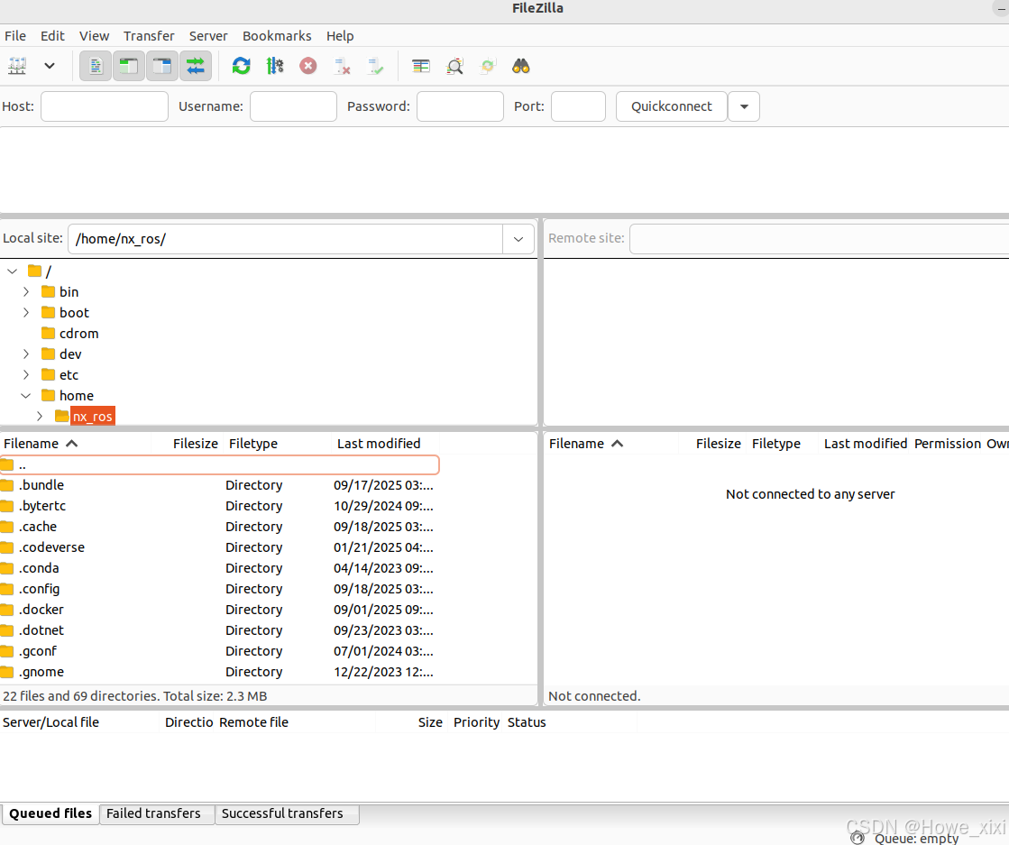Select the .conda directory
This screenshot has width=1009, height=845.
click(219, 568)
